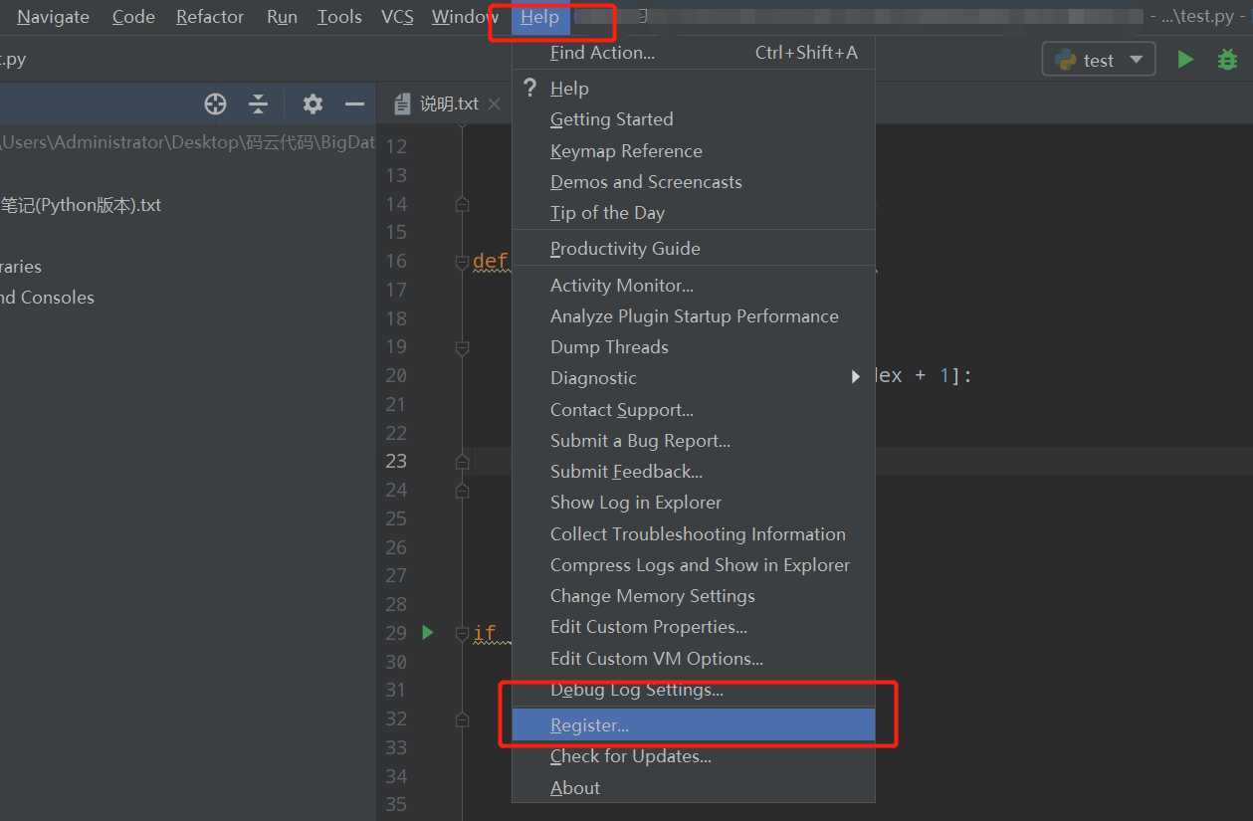Switch to the 说明.txt tab
Image resolution: width=1253 pixels, height=821 pixels.
(x=449, y=103)
